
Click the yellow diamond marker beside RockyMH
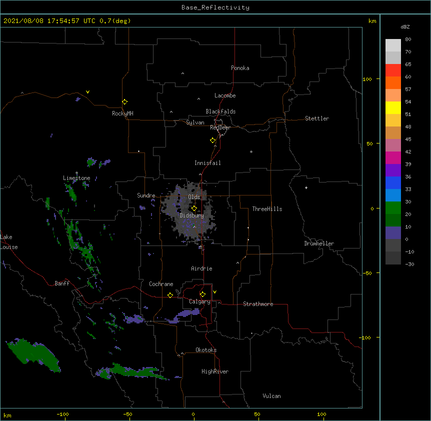(x=124, y=101)
